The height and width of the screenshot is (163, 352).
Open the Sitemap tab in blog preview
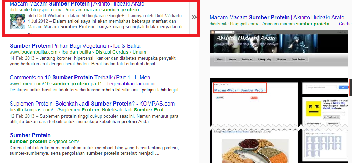[x=232, y=59]
